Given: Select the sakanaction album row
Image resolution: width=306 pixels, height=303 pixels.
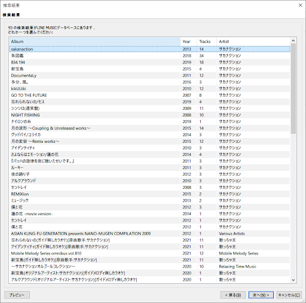Looking at the screenshot, I should (x=149, y=49).
